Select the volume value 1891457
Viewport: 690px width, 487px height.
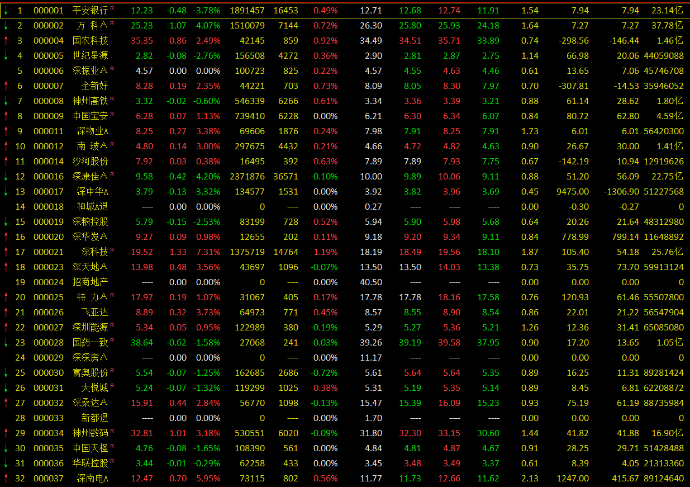tap(247, 10)
